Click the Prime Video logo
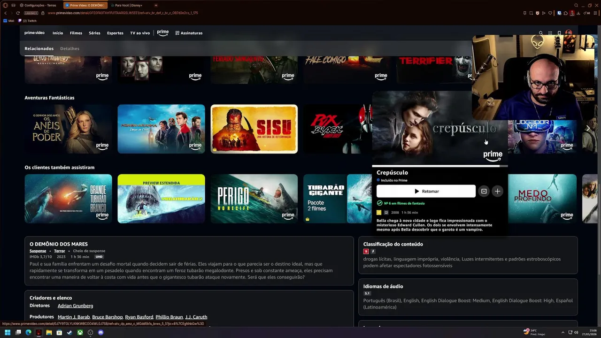 click(x=34, y=33)
